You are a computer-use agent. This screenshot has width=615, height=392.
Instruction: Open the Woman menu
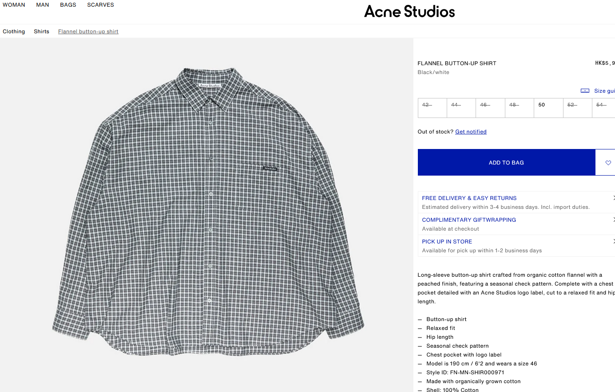(14, 5)
